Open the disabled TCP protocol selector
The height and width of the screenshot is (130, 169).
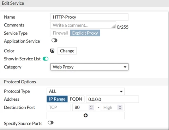pos(59,107)
